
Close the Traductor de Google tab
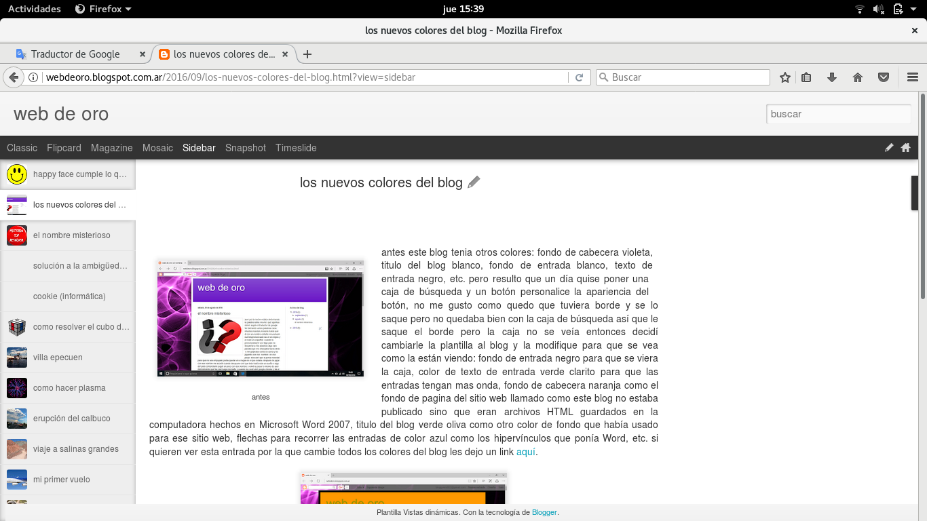(x=142, y=54)
